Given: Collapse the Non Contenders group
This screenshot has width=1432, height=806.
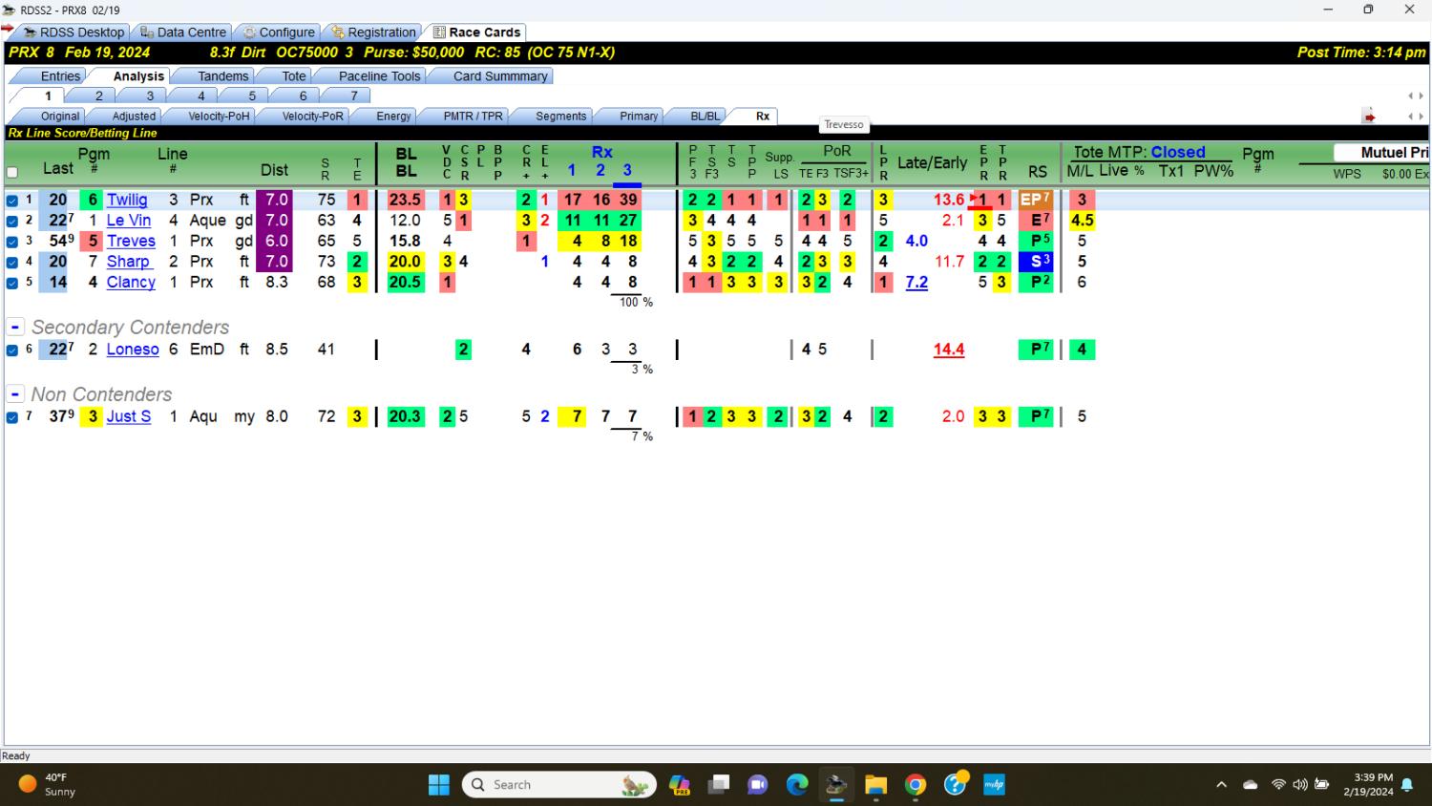Looking at the screenshot, I should pyautogui.click(x=15, y=393).
